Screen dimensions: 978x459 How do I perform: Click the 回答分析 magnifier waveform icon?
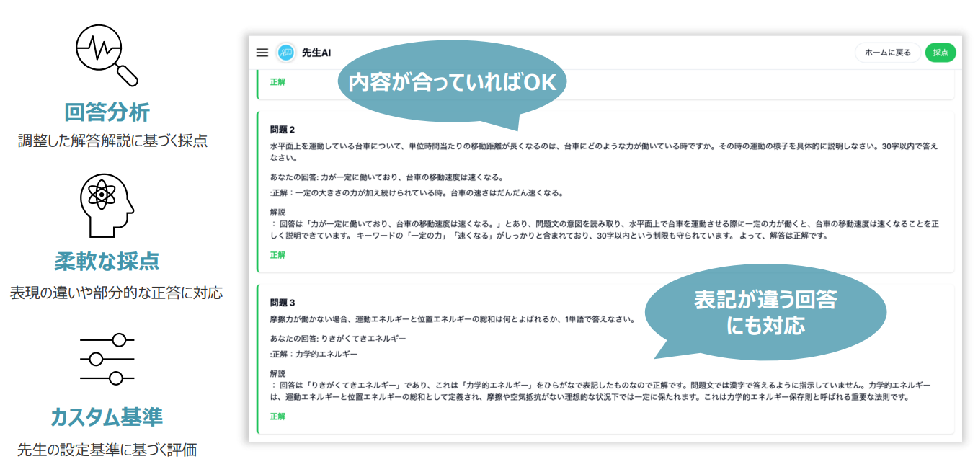(107, 55)
